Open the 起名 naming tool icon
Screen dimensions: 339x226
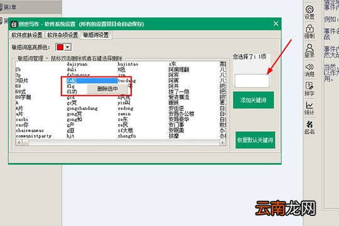[309, 127]
